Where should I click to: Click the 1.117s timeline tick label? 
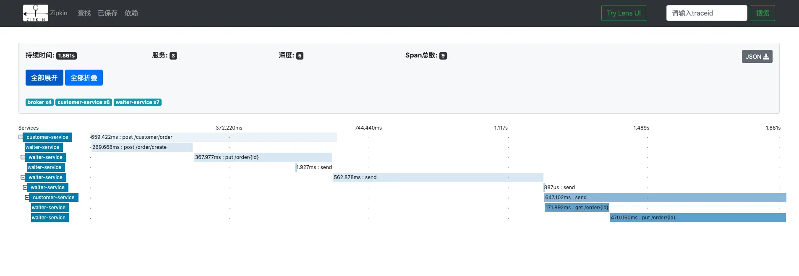tap(501, 128)
